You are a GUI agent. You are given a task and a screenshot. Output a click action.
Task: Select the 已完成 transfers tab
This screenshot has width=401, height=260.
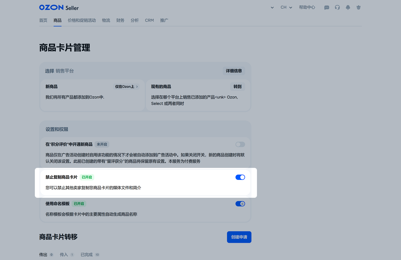click(x=87, y=255)
